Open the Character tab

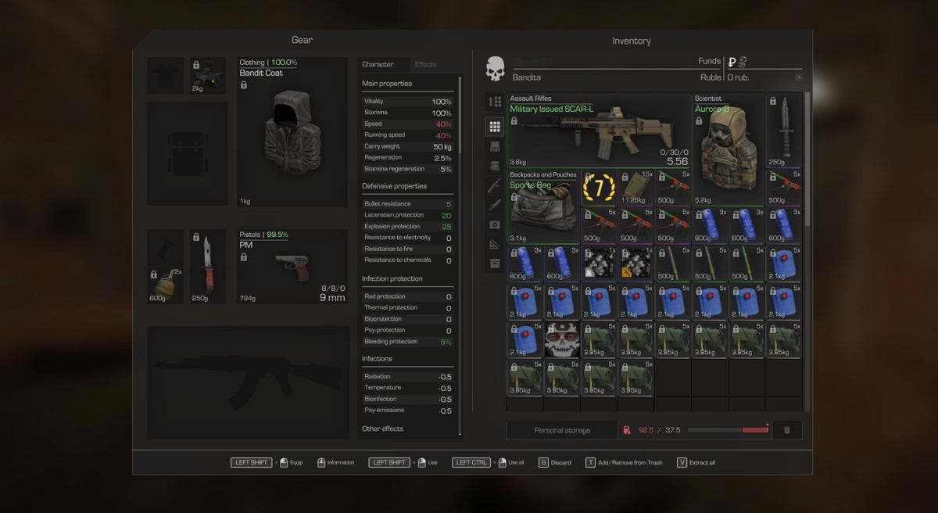(x=378, y=64)
